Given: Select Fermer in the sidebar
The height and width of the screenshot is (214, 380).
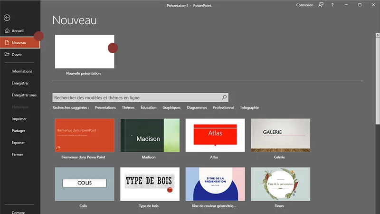Looking at the screenshot, I should tap(17, 154).
